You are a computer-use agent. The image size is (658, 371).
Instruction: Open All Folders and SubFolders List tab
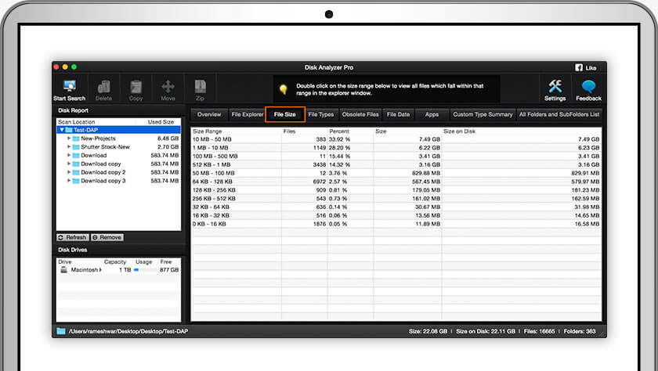coord(559,114)
